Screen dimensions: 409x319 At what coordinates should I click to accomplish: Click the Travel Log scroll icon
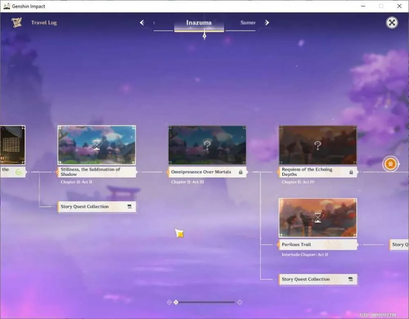click(16, 22)
